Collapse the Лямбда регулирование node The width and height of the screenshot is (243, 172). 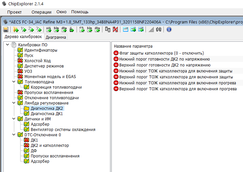tap(14, 103)
